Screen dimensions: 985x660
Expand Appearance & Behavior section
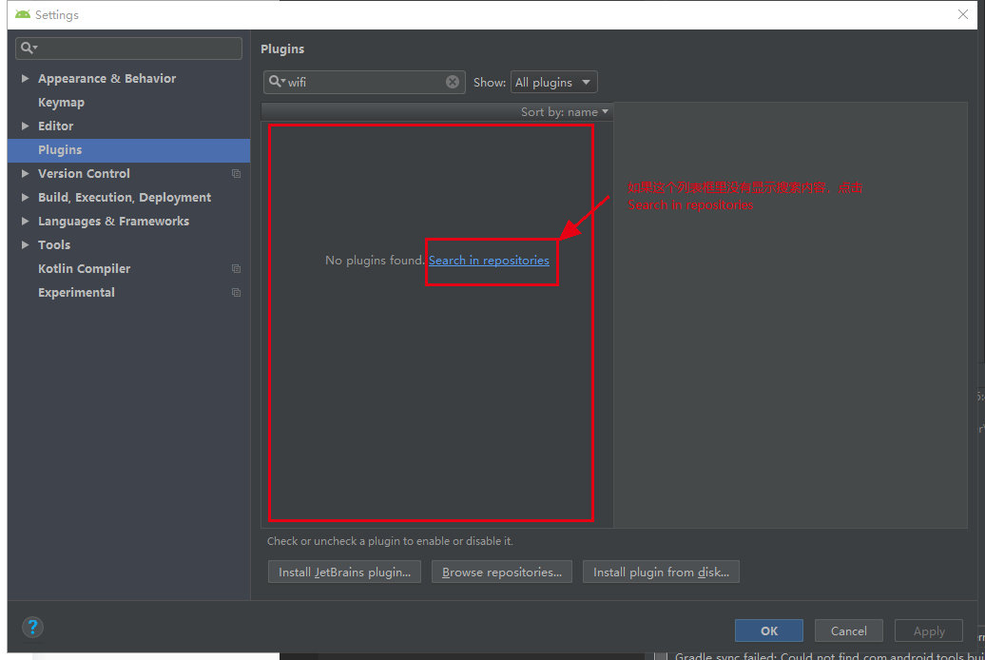(25, 79)
